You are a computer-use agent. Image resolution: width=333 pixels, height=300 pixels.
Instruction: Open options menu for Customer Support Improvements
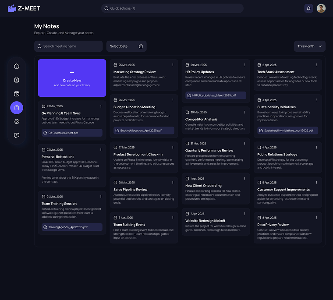click(x=316, y=182)
